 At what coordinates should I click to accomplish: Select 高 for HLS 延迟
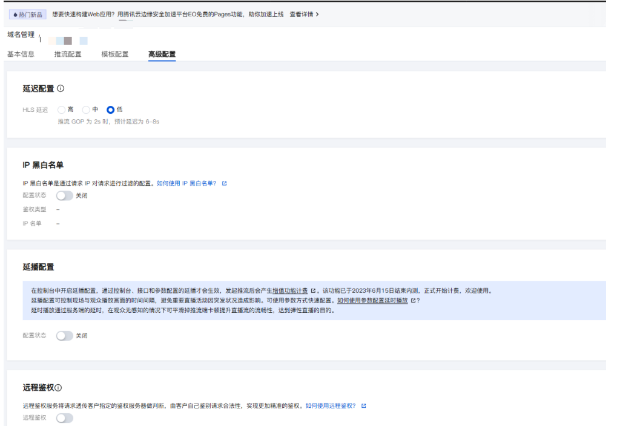pyautogui.click(x=61, y=110)
